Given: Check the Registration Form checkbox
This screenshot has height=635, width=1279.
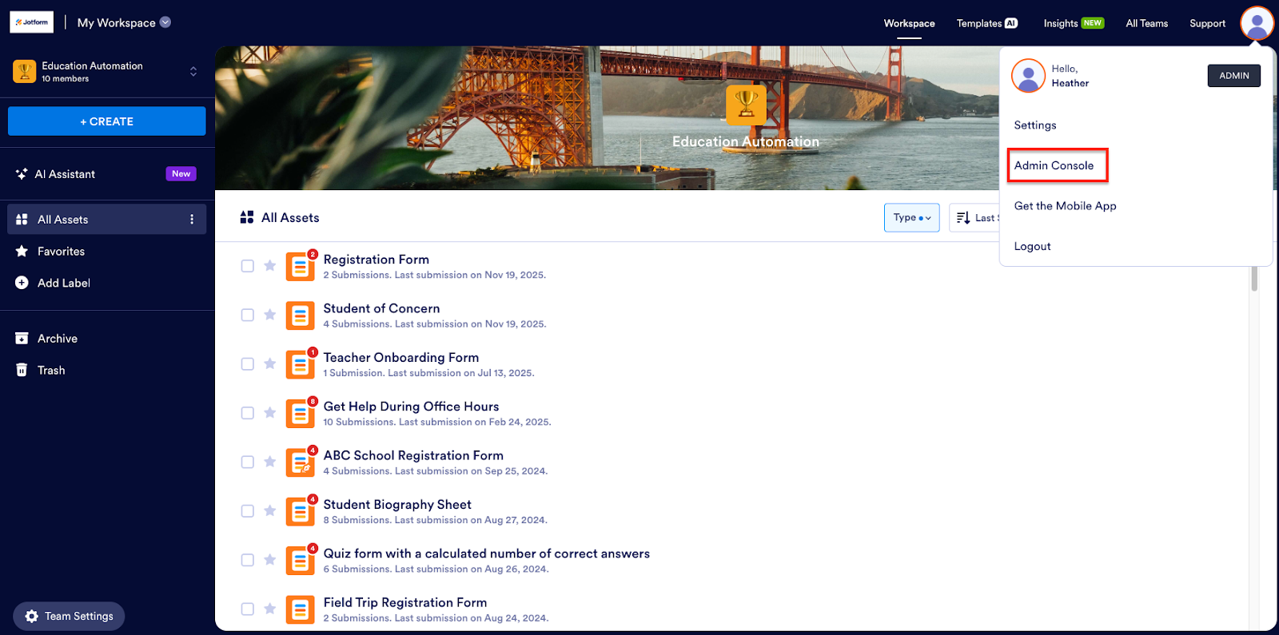Looking at the screenshot, I should point(248,266).
